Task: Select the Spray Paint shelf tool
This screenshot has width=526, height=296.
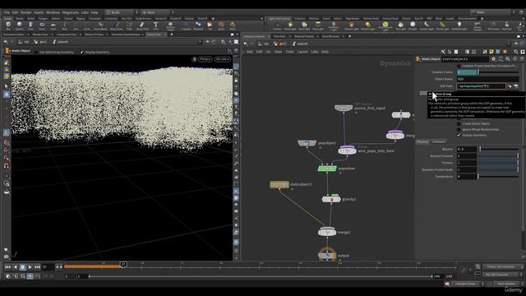Action: [x=142, y=25]
